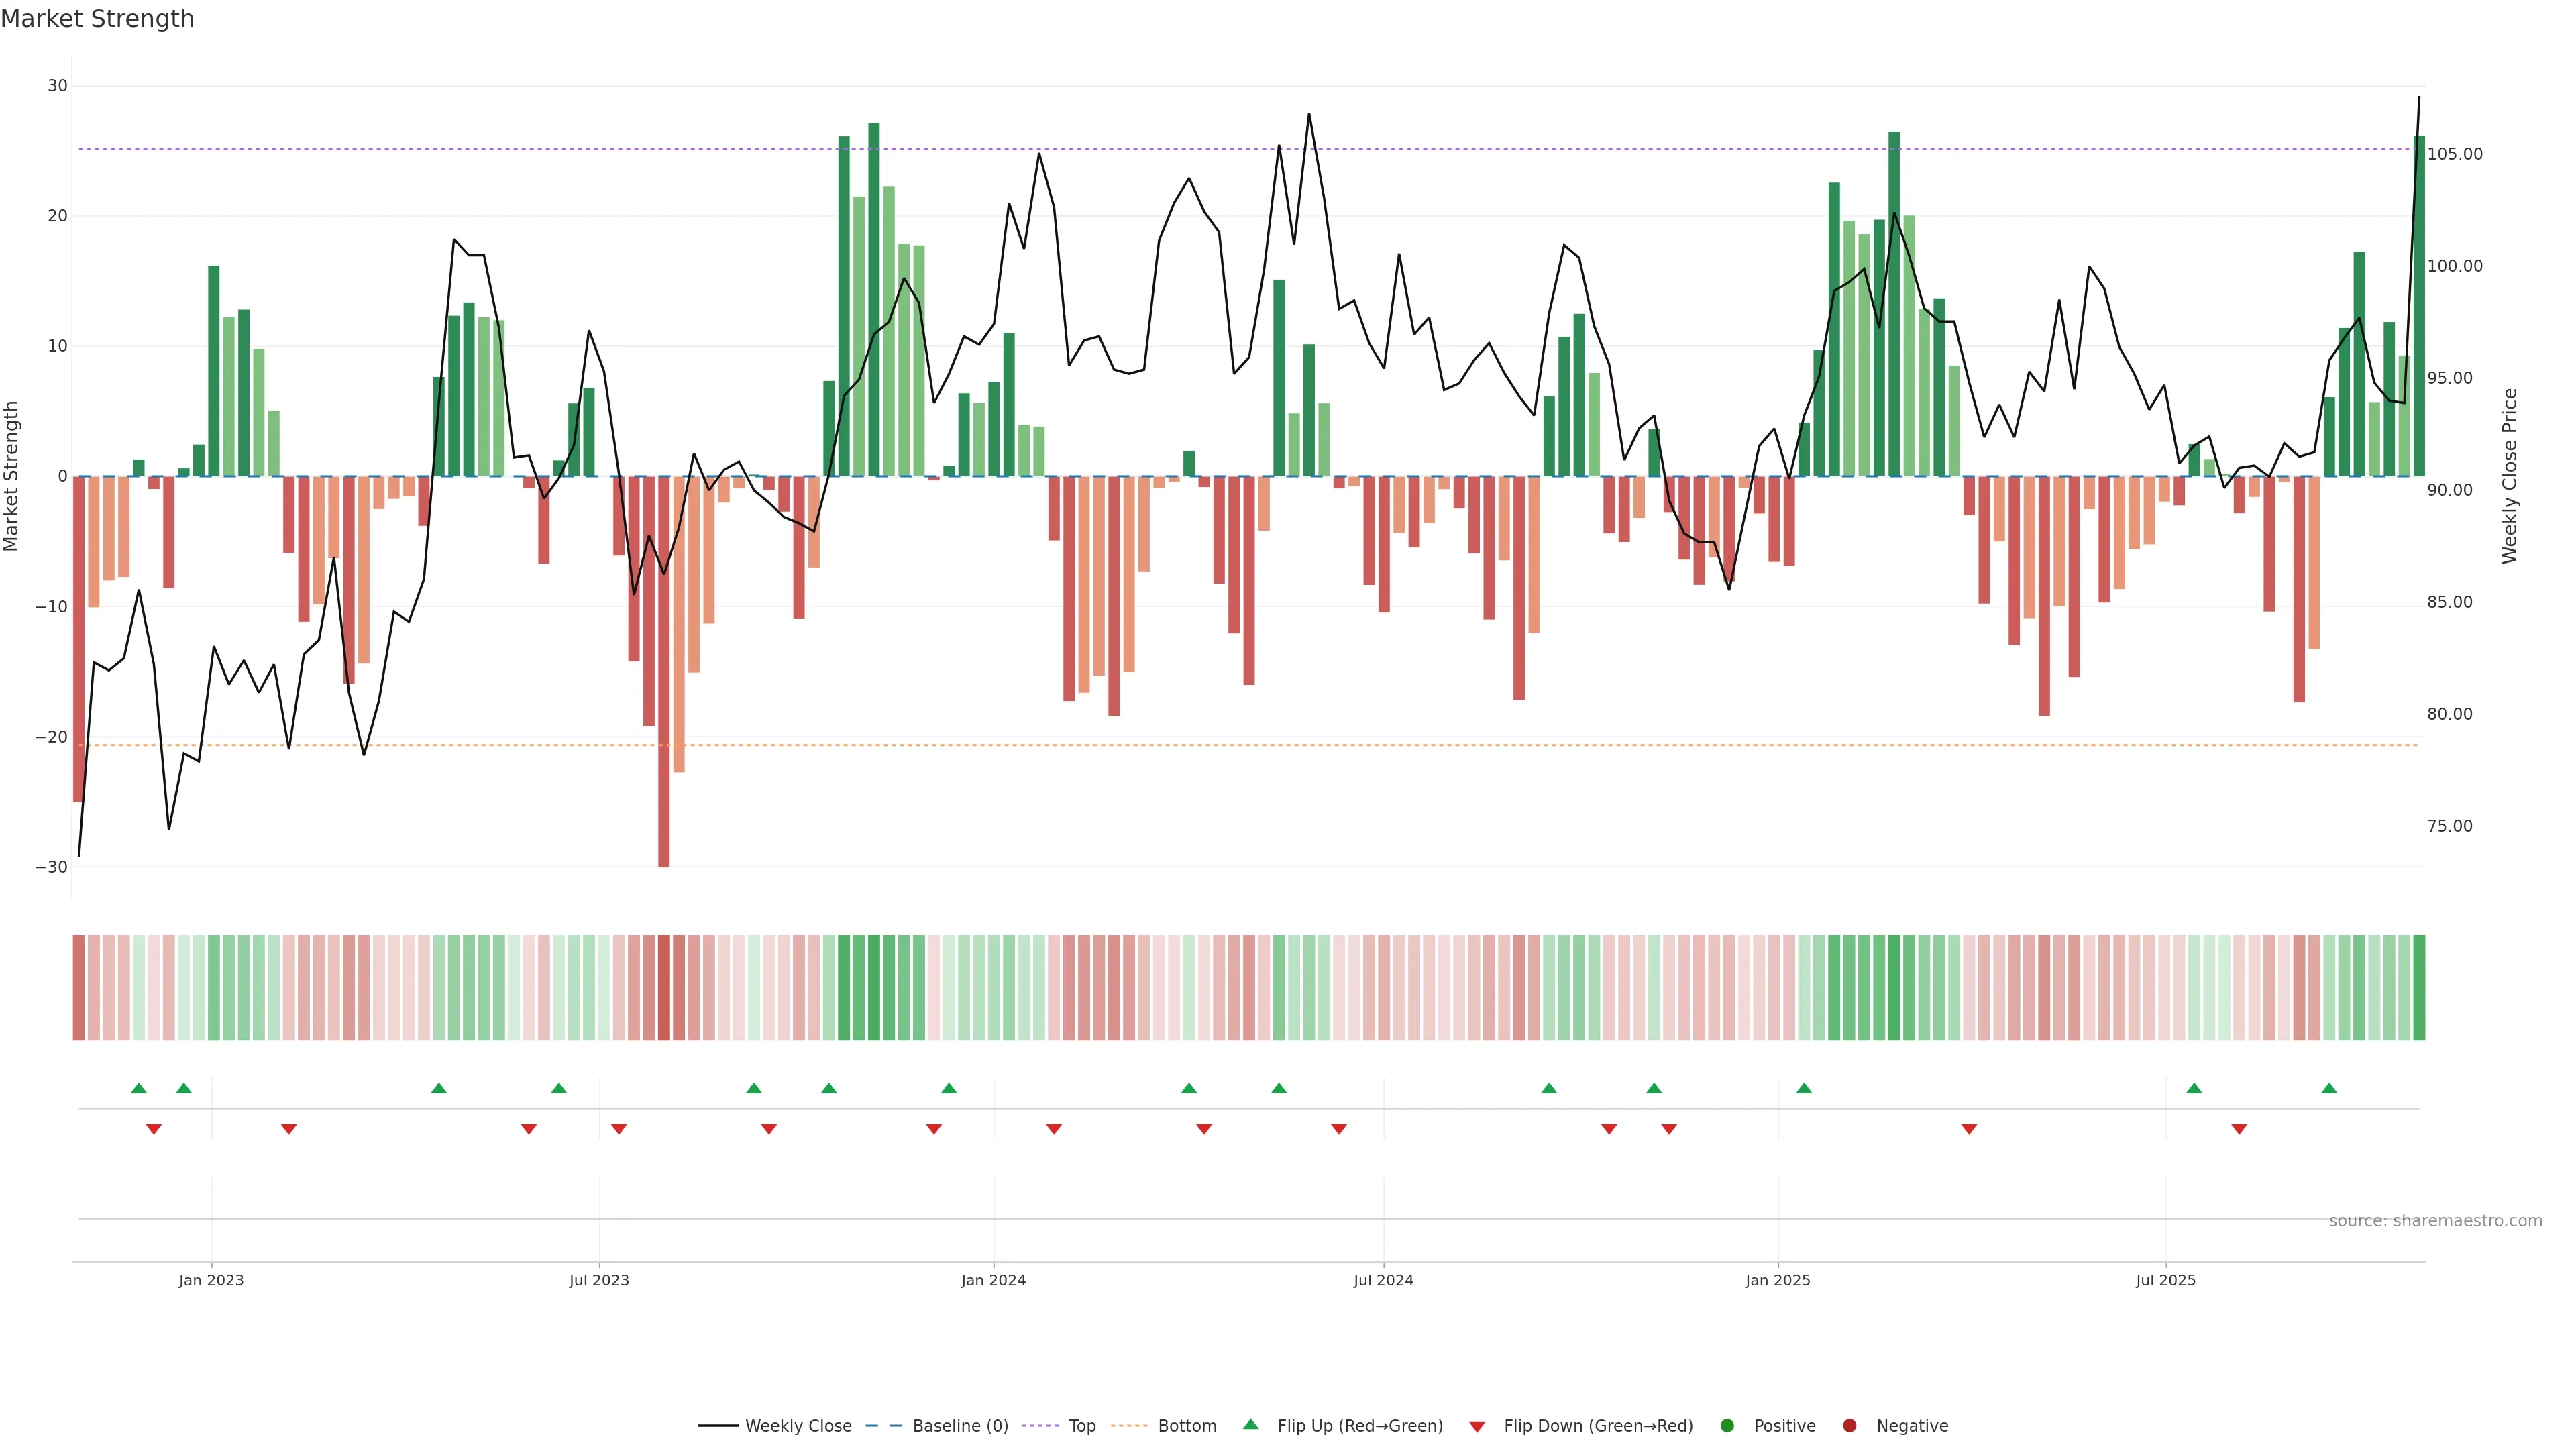Click the green Flip Up legend triangle
The height and width of the screenshot is (1449, 2576).
coord(1250,1425)
